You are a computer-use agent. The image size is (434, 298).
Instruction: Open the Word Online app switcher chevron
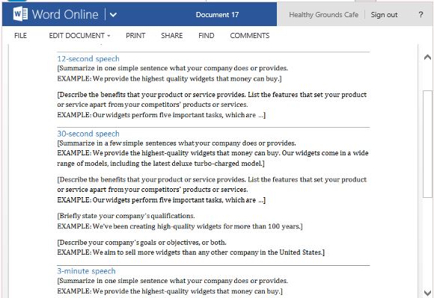[x=113, y=15]
